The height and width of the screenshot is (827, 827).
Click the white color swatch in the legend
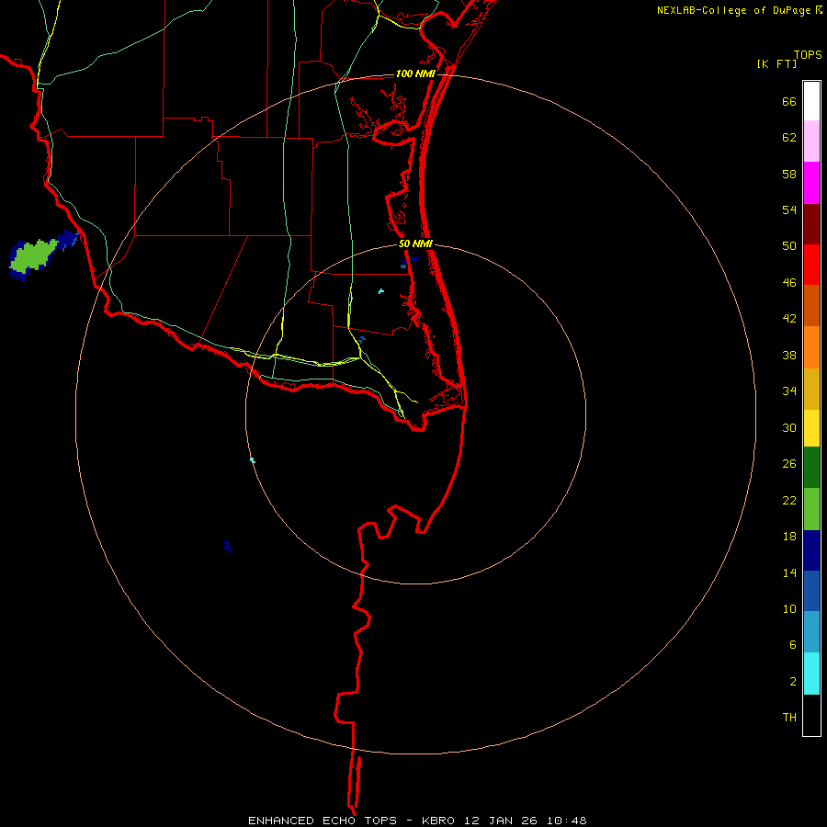pos(811,101)
